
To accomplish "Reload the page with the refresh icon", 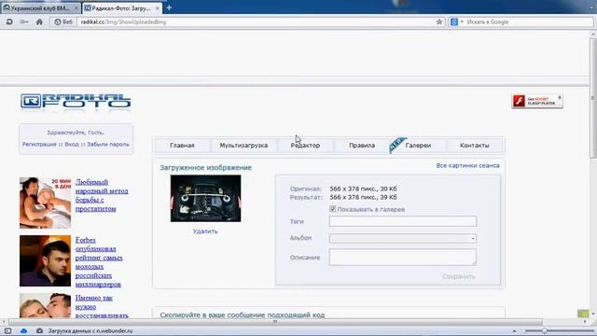I will tap(9, 22).
